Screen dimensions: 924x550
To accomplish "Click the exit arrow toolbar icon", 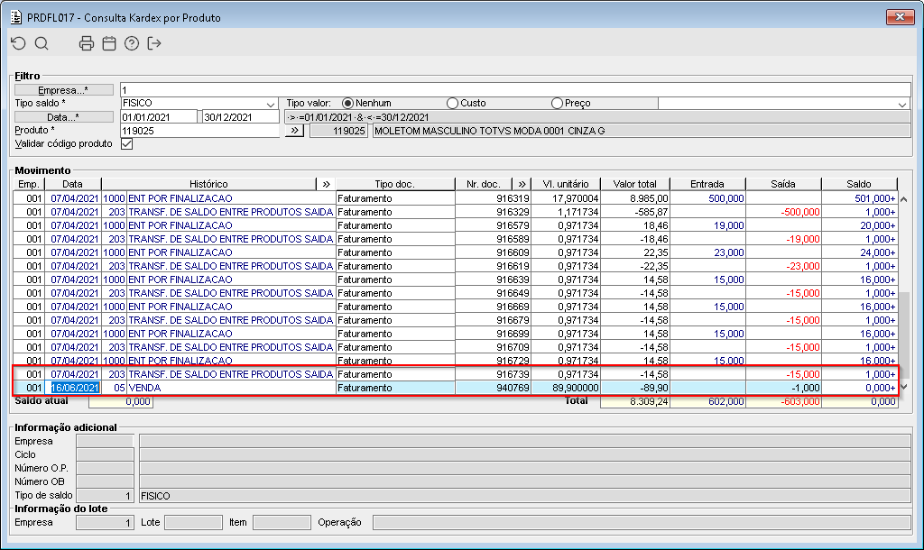I will pyautogui.click(x=154, y=43).
